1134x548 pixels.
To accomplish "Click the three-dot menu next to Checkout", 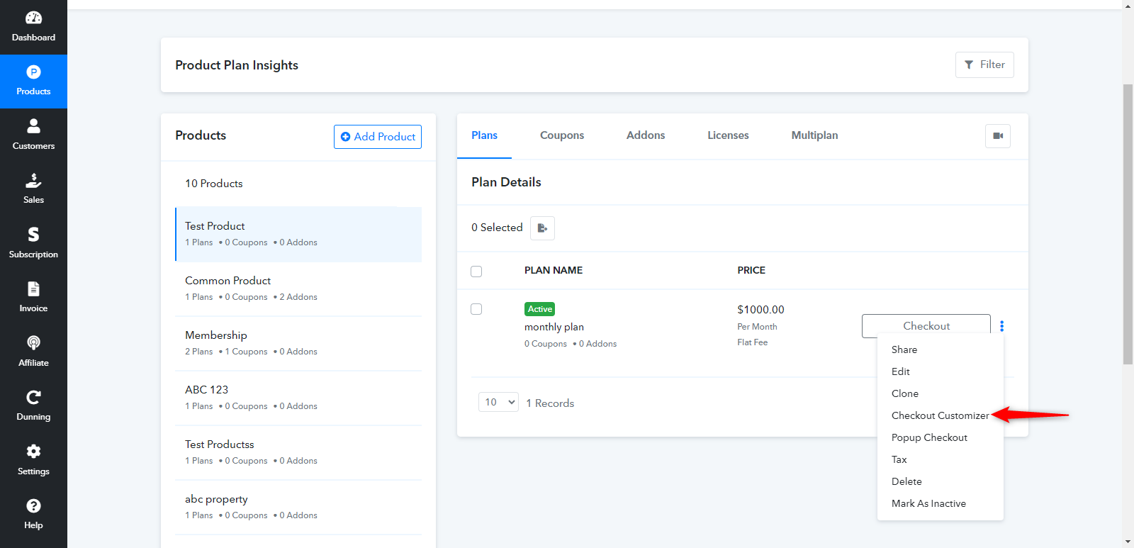I will pyautogui.click(x=1001, y=326).
